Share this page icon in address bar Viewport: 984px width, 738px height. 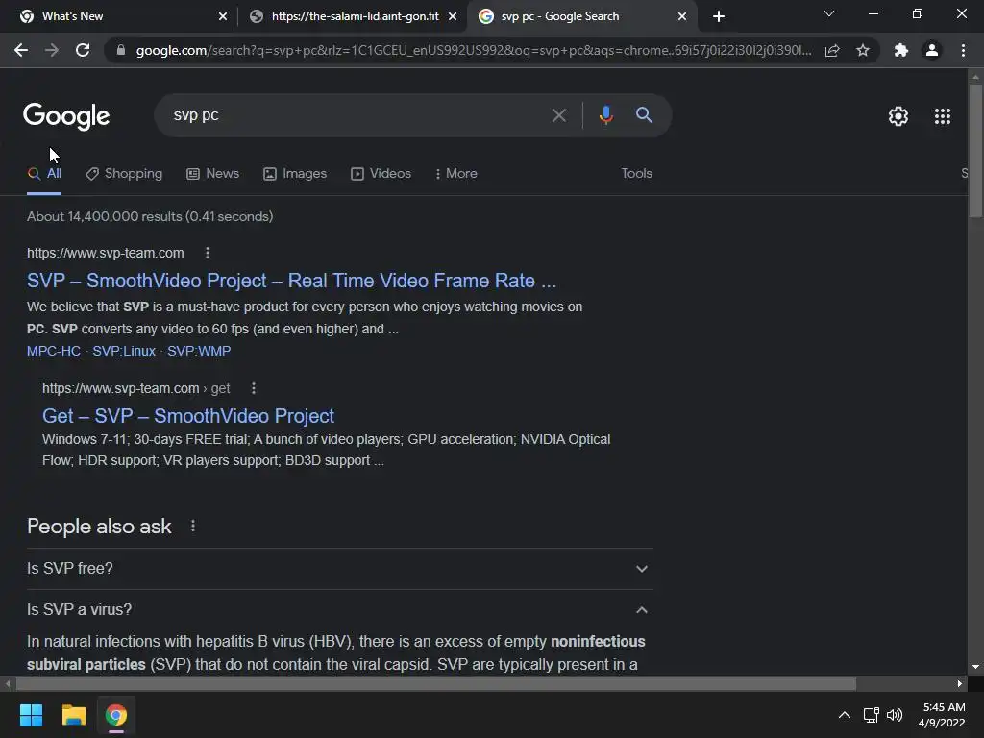[832, 50]
